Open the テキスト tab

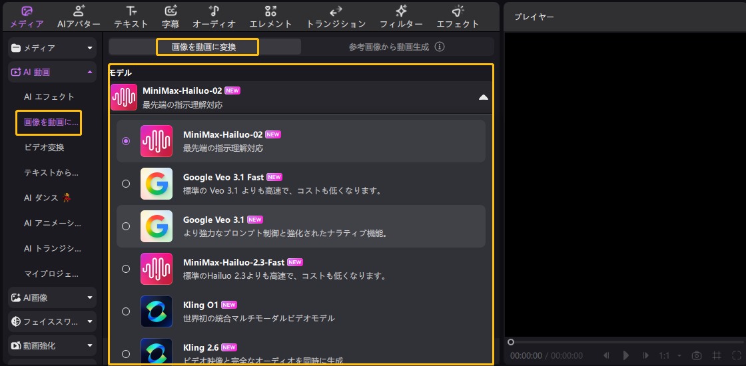tap(131, 17)
